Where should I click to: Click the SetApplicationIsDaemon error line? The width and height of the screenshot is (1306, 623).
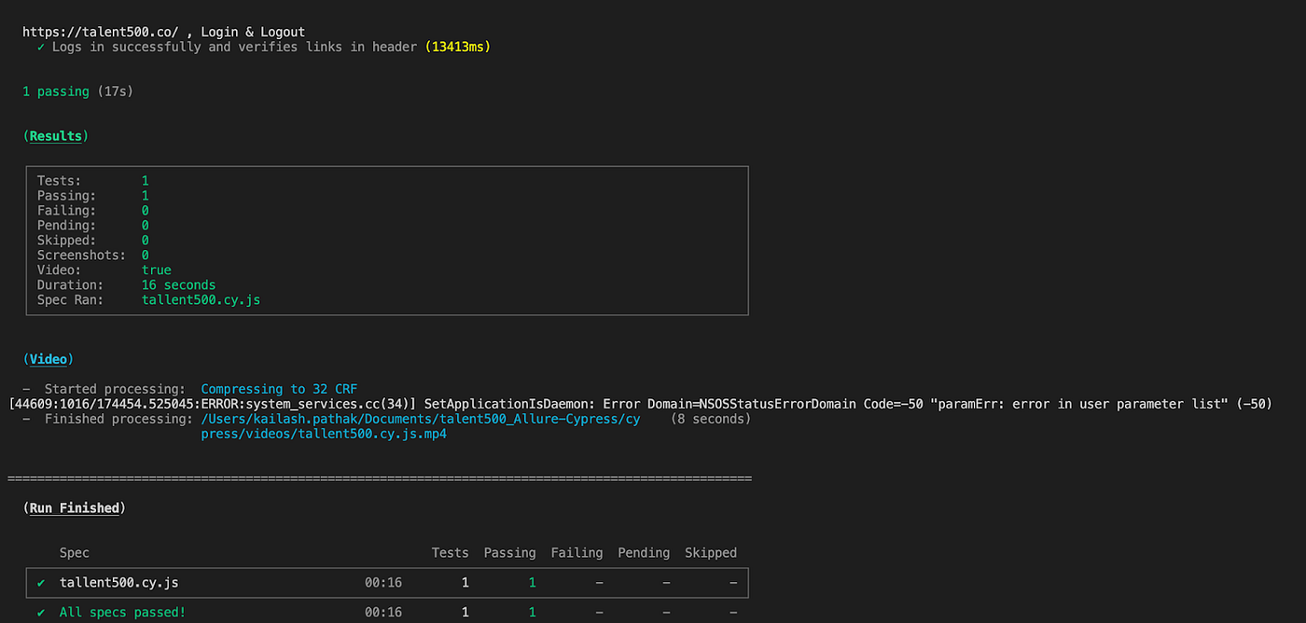coord(640,404)
